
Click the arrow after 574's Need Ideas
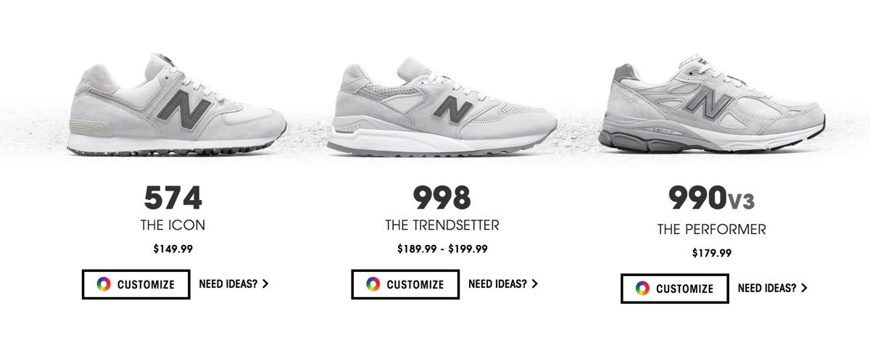pyautogui.click(x=265, y=284)
